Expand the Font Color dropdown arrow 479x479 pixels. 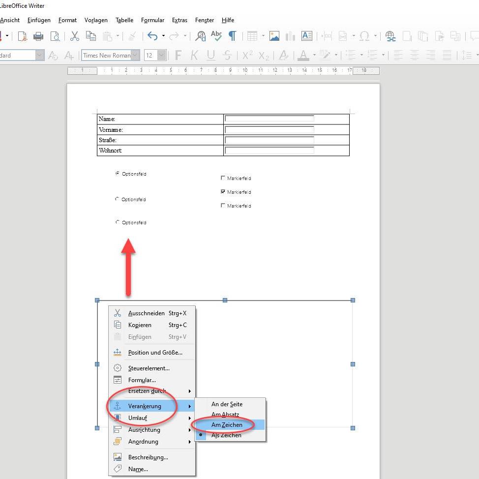tap(314, 55)
